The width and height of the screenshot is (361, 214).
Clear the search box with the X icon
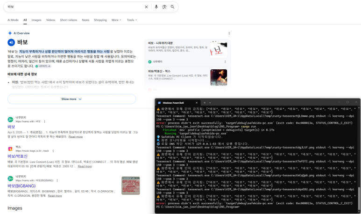(146, 7)
